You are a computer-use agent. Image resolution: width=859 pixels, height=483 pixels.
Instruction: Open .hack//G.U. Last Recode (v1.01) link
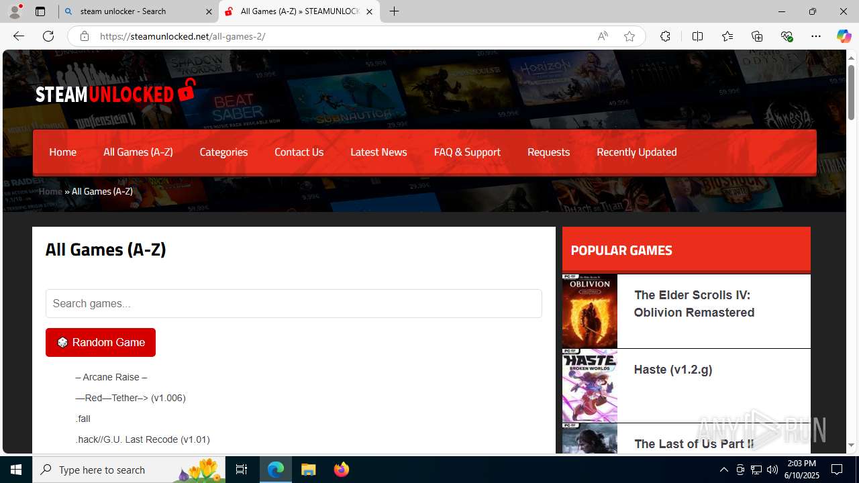coord(142,439)
